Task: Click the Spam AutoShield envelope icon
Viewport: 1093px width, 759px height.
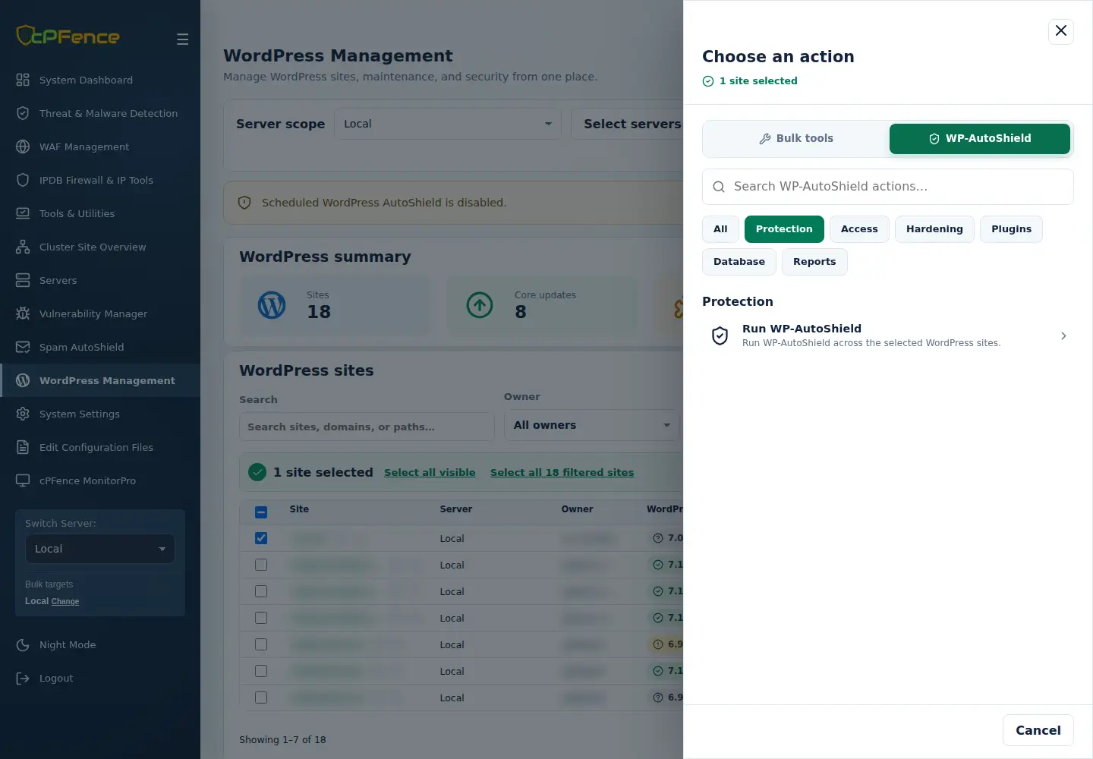Action: [x=23, y=347]
